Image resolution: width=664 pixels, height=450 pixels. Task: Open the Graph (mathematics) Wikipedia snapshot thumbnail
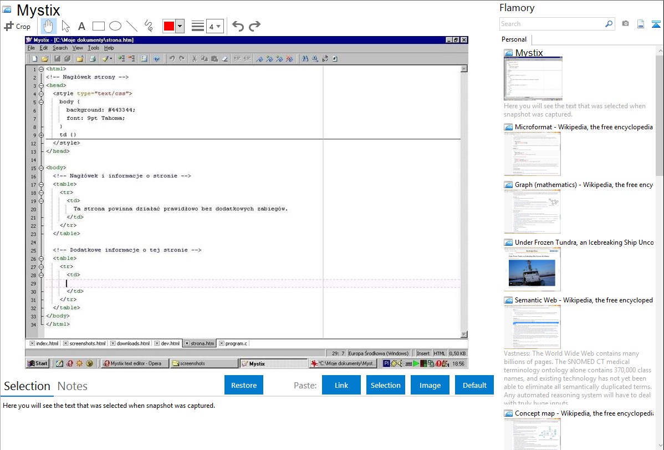click(532, 211)
